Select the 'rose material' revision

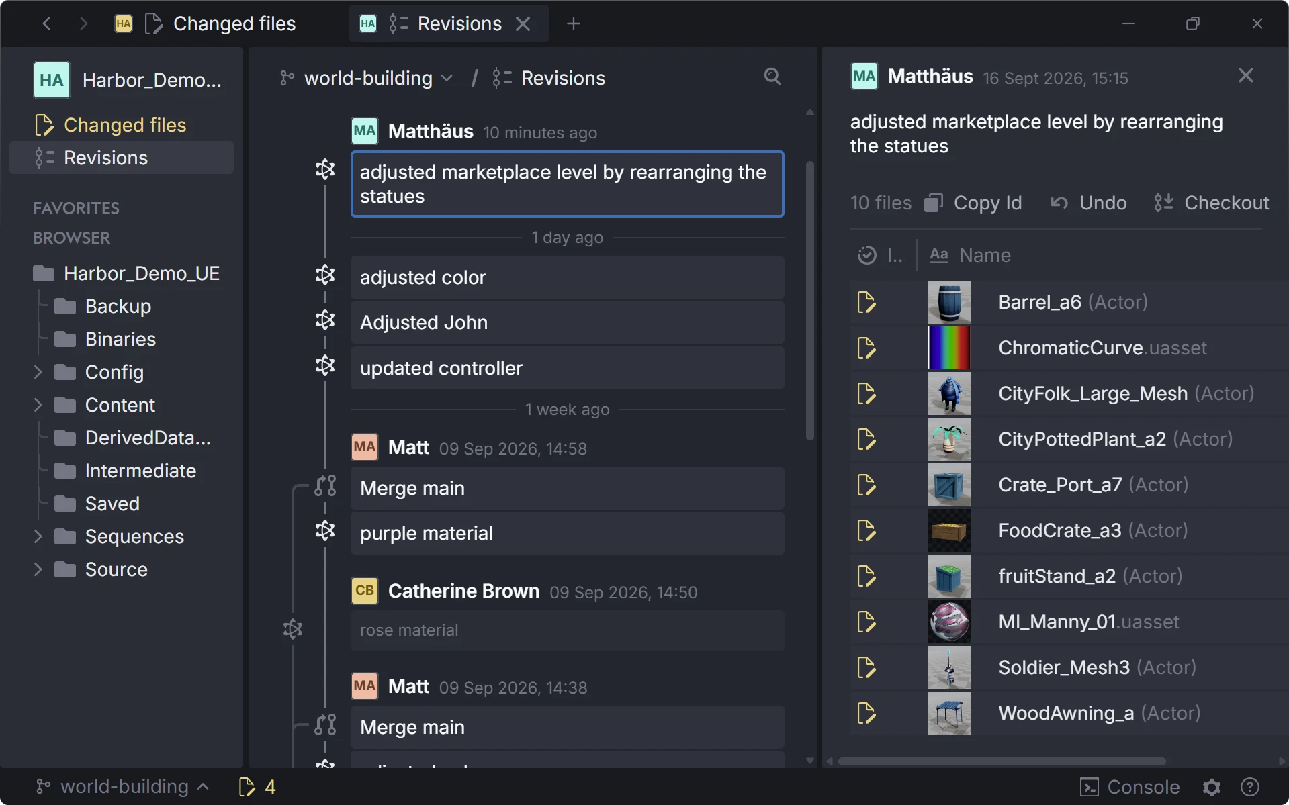[x=567, y=630]
